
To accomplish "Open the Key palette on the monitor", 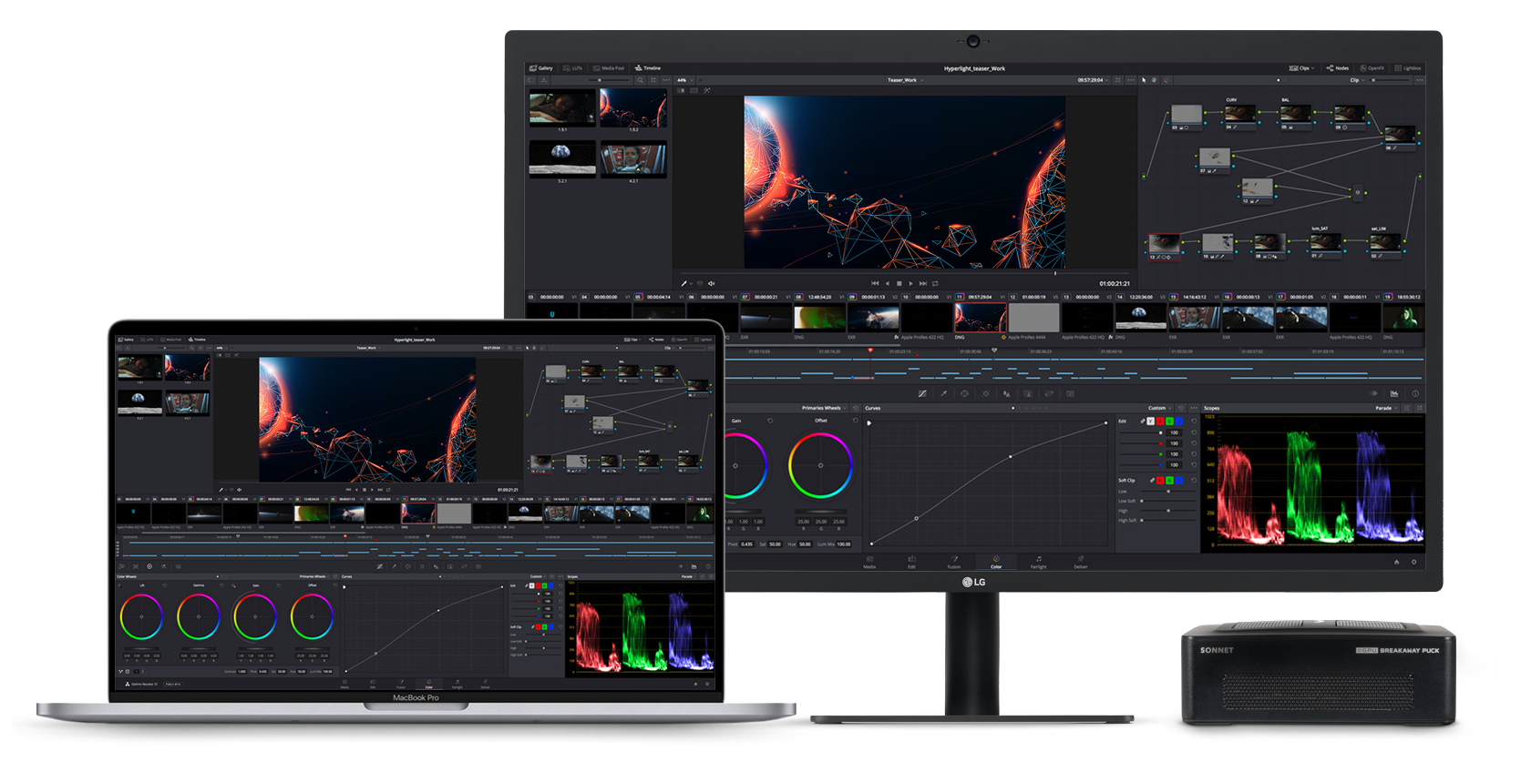I will [x=1028, y=394].
